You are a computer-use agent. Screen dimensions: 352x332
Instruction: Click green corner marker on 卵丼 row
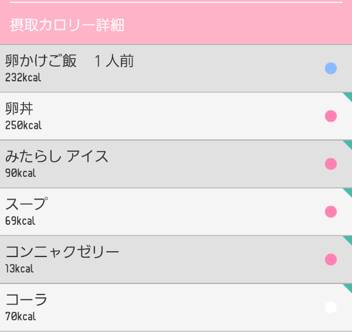(x=348, y=96)
